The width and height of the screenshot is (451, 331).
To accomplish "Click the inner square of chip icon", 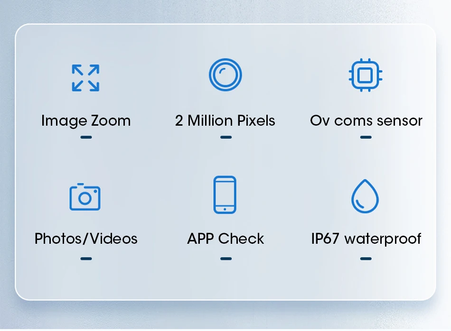I will point(365,75).
